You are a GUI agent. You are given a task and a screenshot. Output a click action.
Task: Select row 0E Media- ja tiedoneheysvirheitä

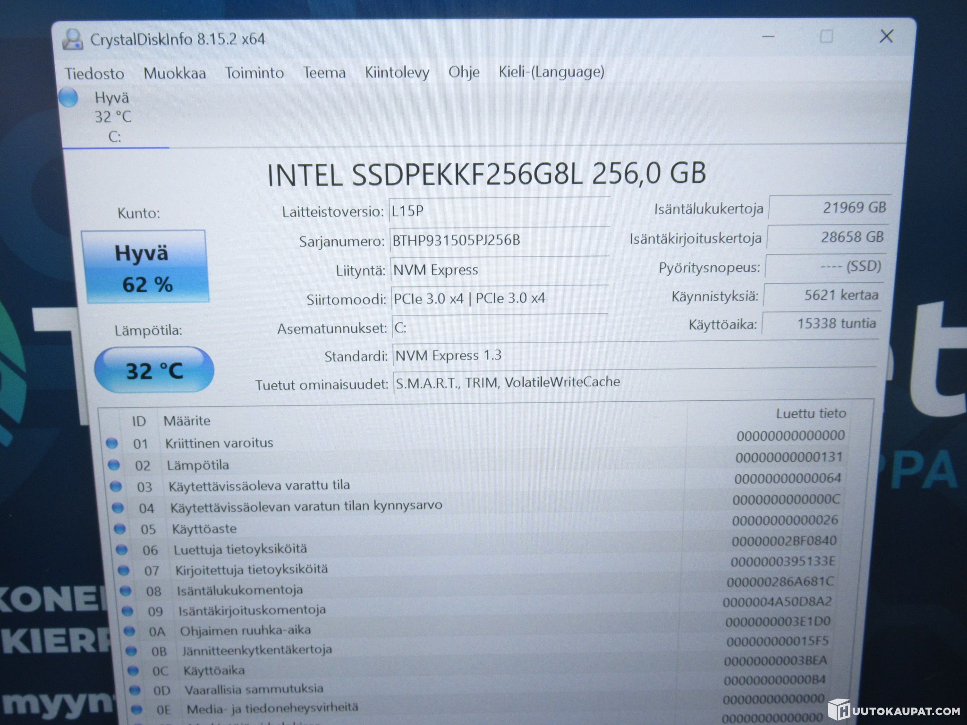coord(477,705)
